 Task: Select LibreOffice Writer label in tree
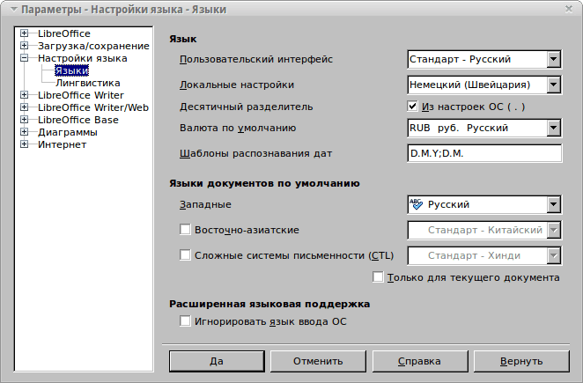point(81,95)
